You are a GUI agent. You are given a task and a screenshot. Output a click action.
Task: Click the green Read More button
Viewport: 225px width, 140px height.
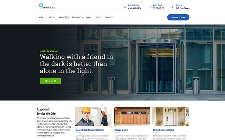point(51,81)
